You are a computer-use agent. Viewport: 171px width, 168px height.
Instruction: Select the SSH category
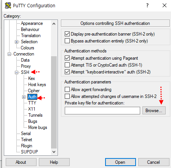(x=25, y=72)
